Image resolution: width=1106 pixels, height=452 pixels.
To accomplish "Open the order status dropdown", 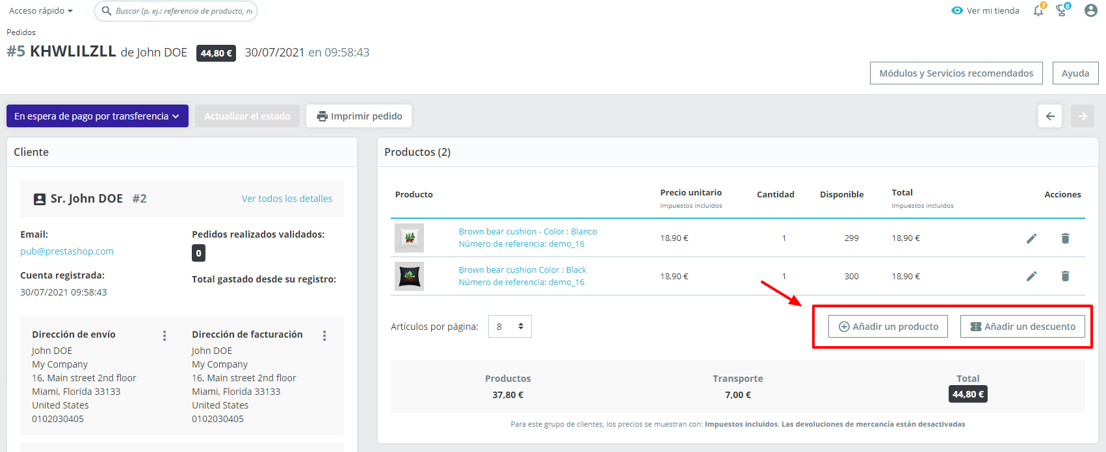I will tap(98, 116).
